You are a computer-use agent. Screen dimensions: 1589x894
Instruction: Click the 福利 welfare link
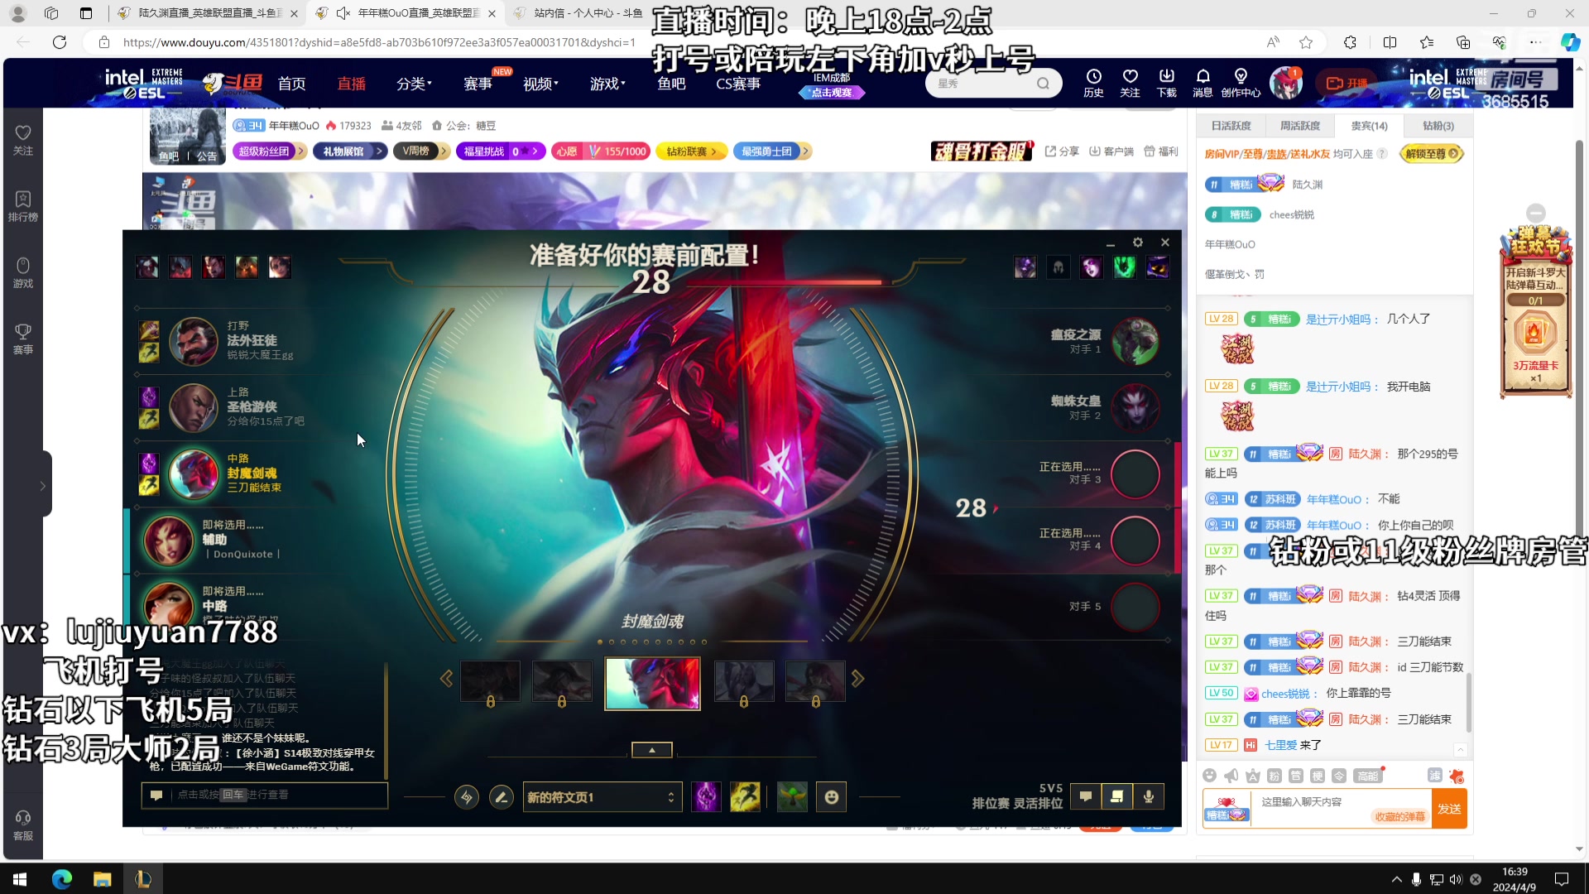click(1161, 151)
